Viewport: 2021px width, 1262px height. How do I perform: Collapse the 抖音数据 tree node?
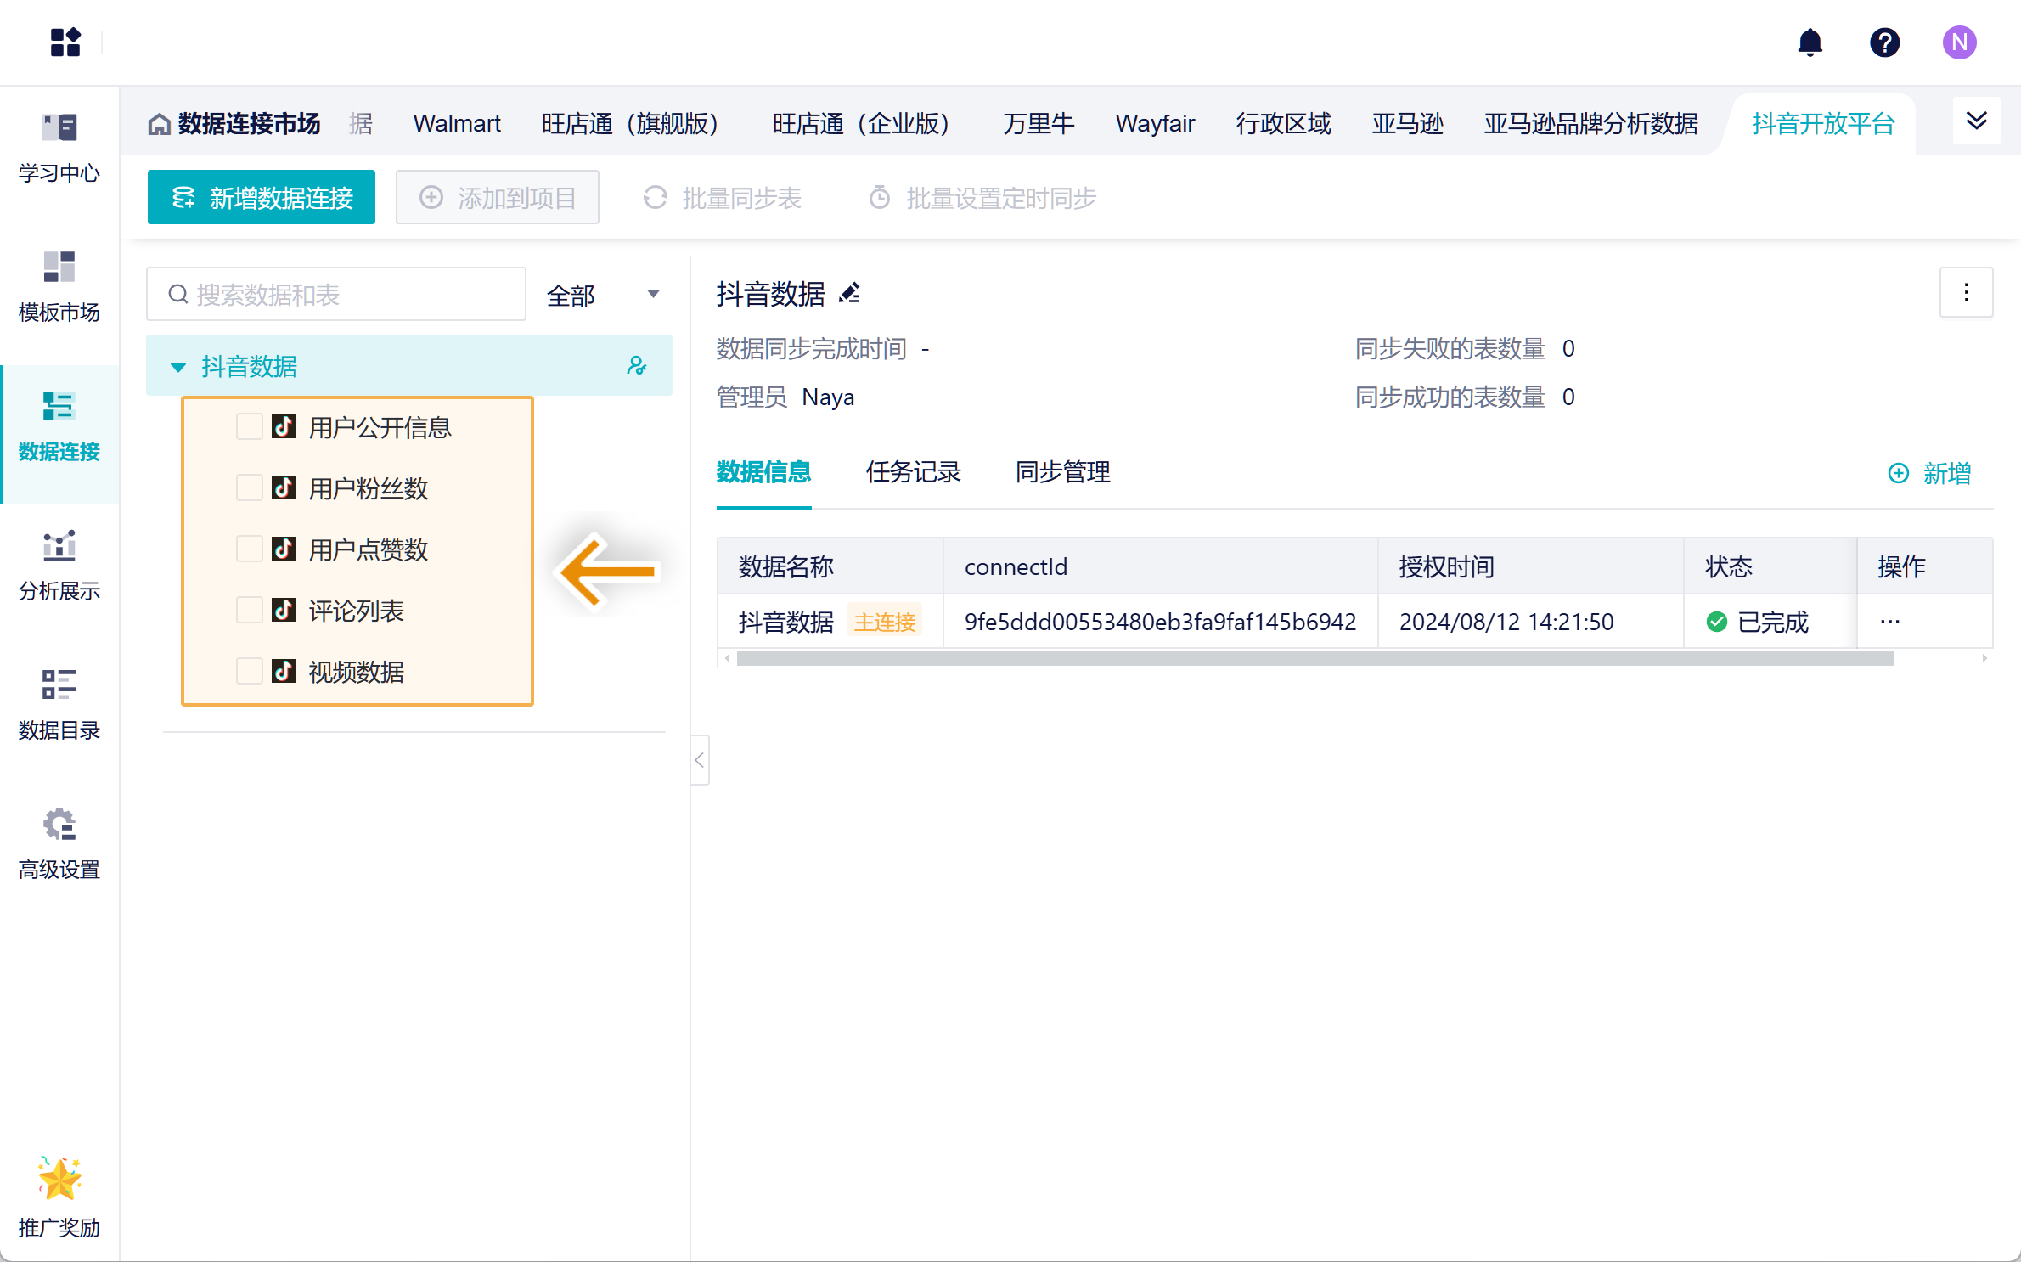point(177,367)
